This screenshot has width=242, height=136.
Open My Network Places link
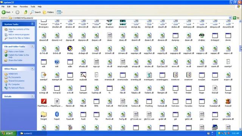coord(16,88)
